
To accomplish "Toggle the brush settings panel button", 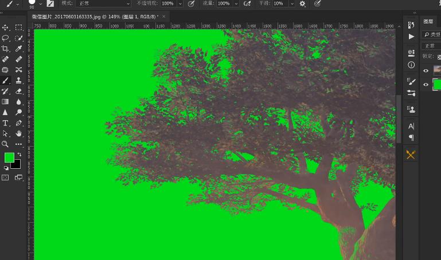I will (x=50, y=3).
